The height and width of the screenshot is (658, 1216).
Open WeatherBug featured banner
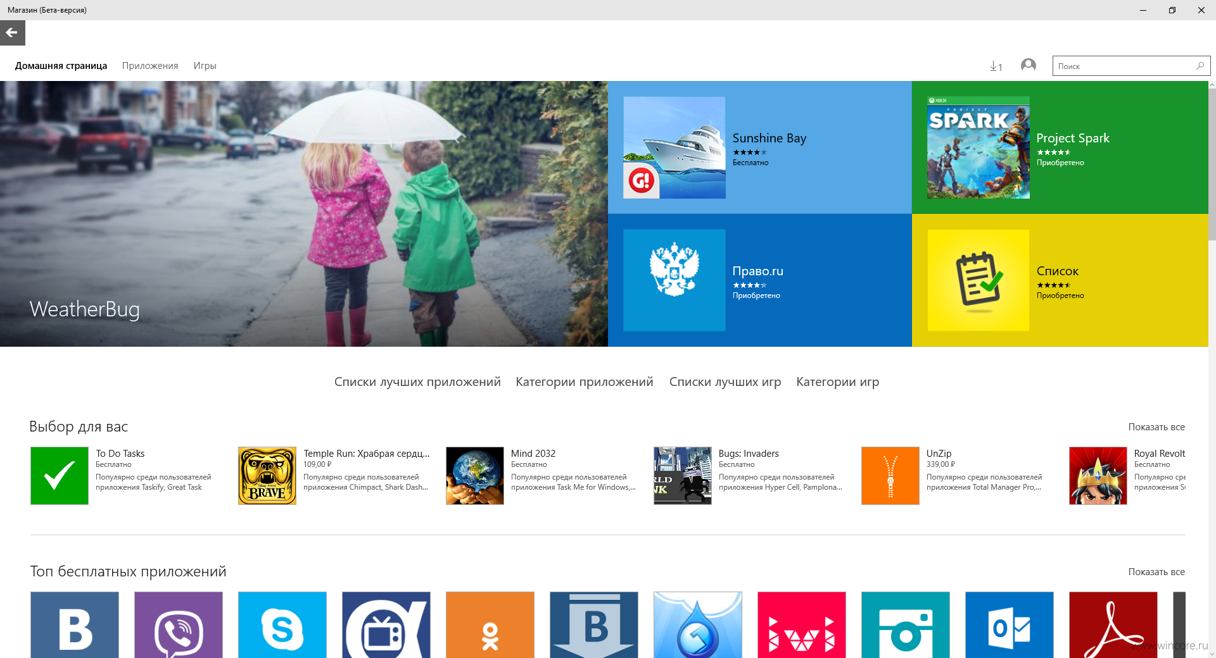304,214
